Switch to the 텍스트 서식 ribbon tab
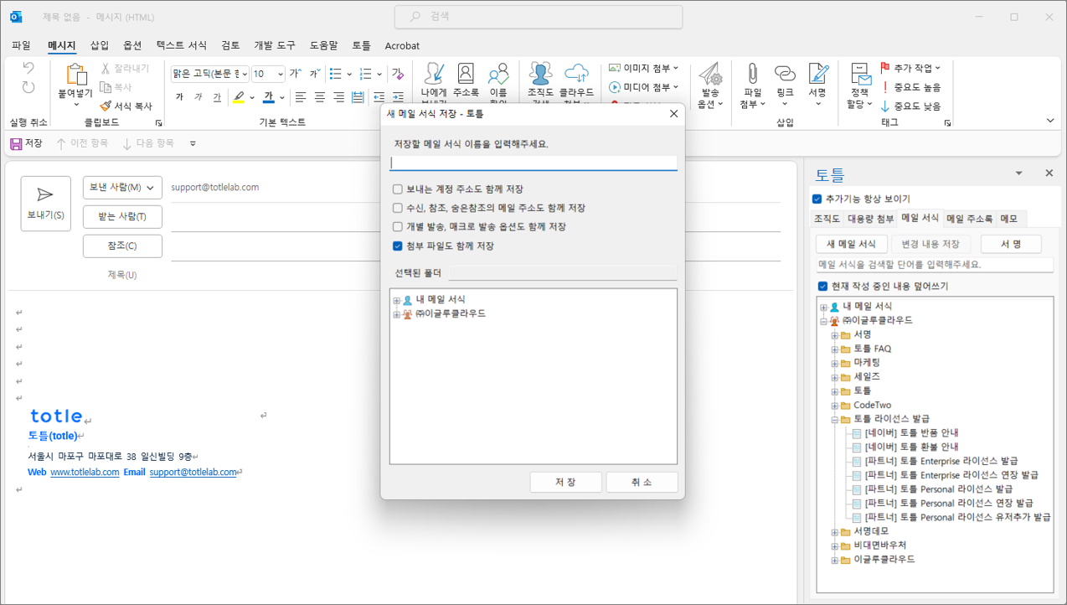Screen dimensions: 1067x605 pos(182,45)
